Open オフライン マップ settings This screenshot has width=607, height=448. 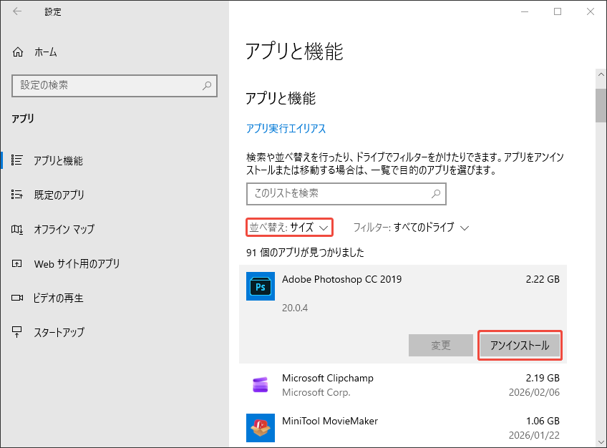point(64,229)
